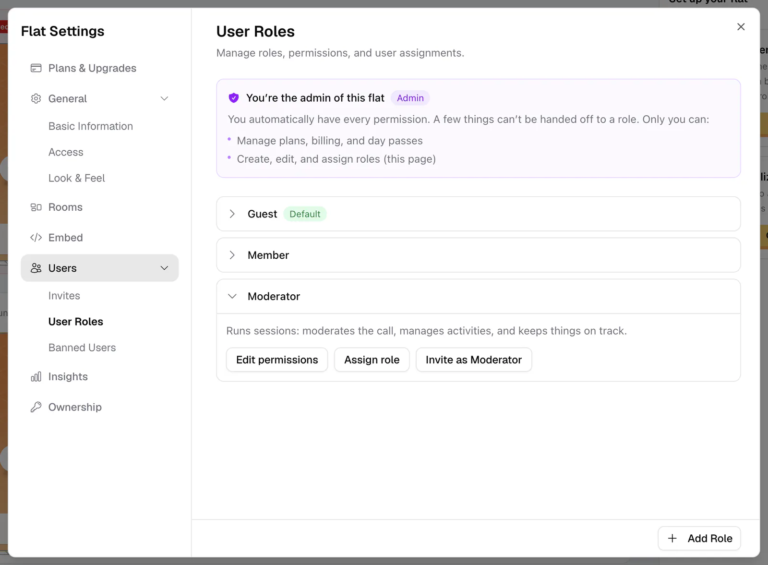768x565 pixels.
Task: Click the User Roles page heading
Action: 255,31
